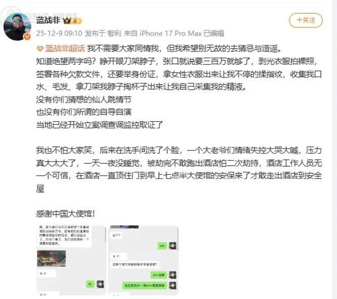Open the 蓝战非 username link
This screenshot has width=337, height=299.
click(48, 20)
